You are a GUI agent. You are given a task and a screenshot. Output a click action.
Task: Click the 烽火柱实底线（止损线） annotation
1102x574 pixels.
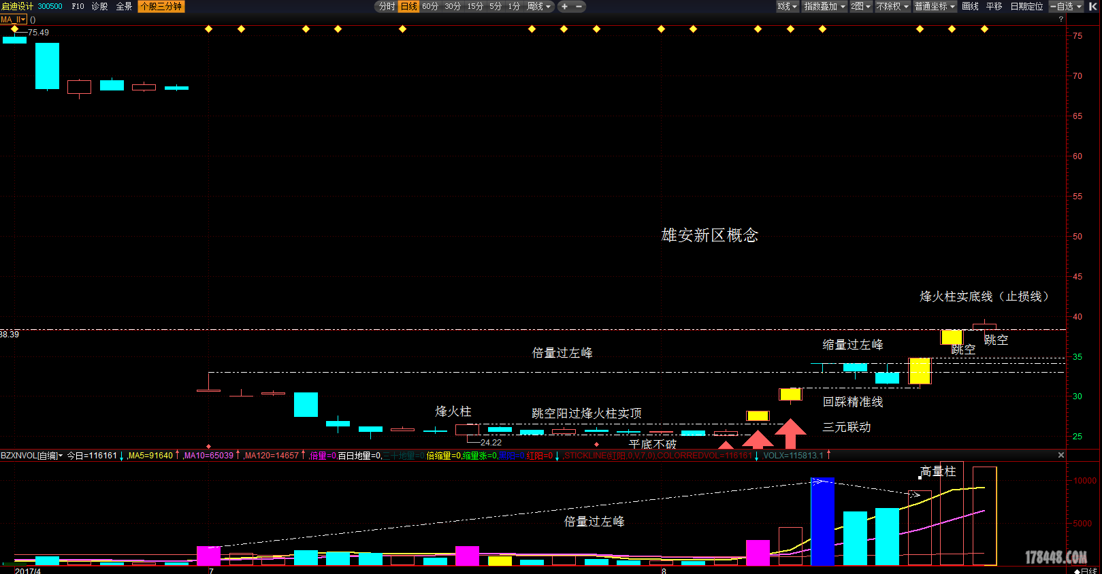(x=984, y=297)
